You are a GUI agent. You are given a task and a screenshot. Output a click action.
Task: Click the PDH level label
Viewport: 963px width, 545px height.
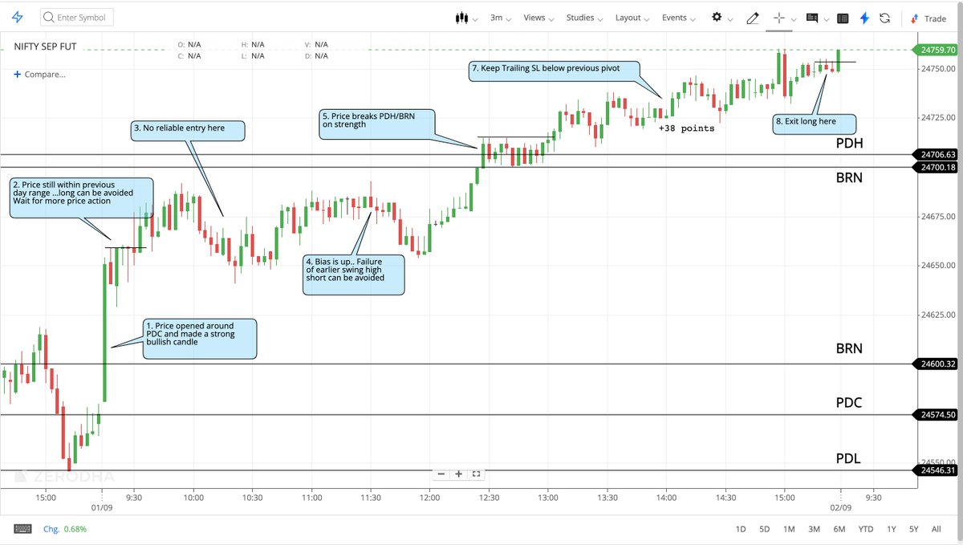point(848,142)
